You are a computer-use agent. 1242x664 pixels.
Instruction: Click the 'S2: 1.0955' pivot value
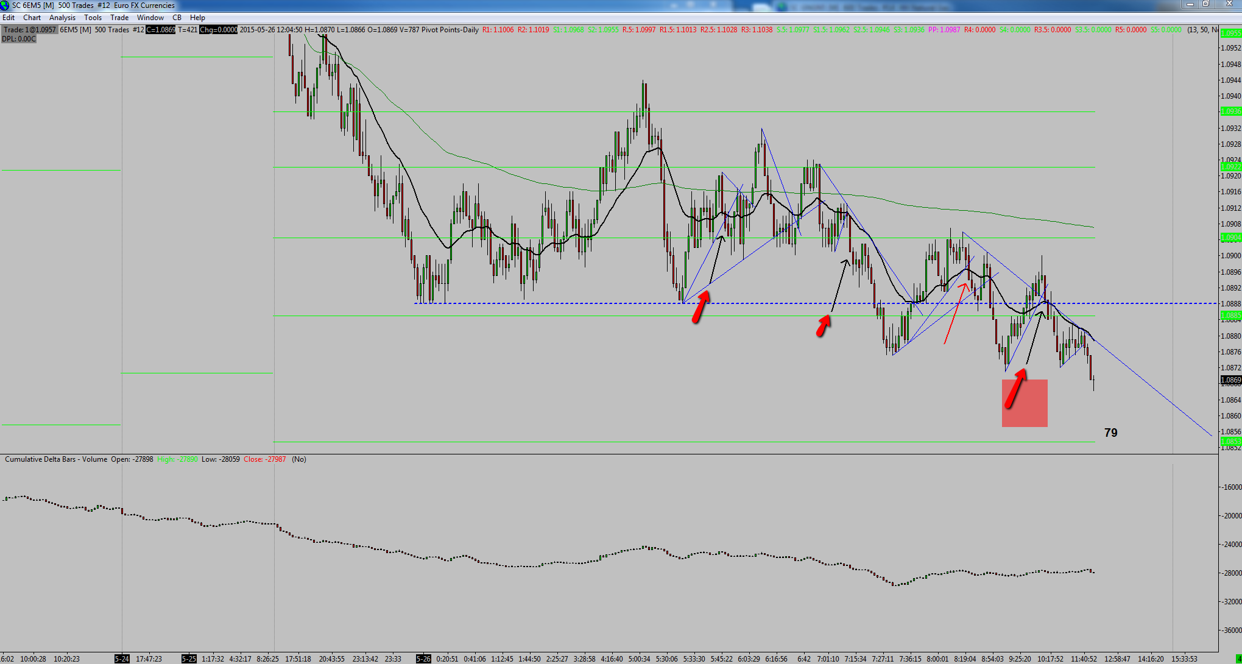[x=603, y=30]
